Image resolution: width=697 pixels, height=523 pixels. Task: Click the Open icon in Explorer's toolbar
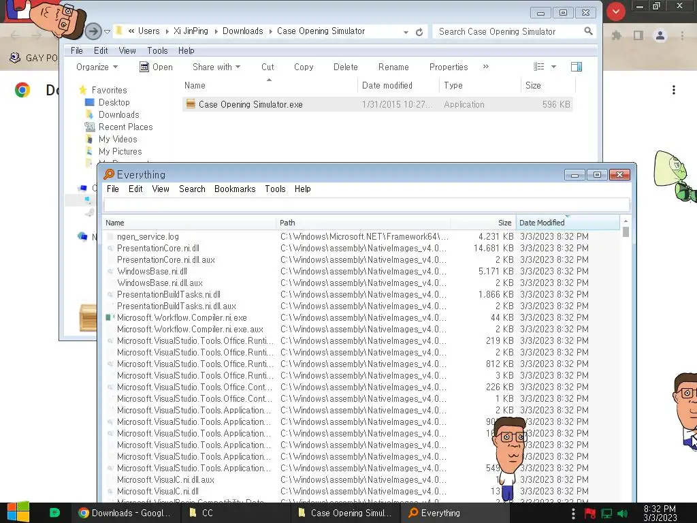click(144, 67)
